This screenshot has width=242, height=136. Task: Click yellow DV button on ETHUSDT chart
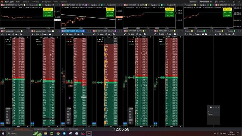[x=170, y=9]
